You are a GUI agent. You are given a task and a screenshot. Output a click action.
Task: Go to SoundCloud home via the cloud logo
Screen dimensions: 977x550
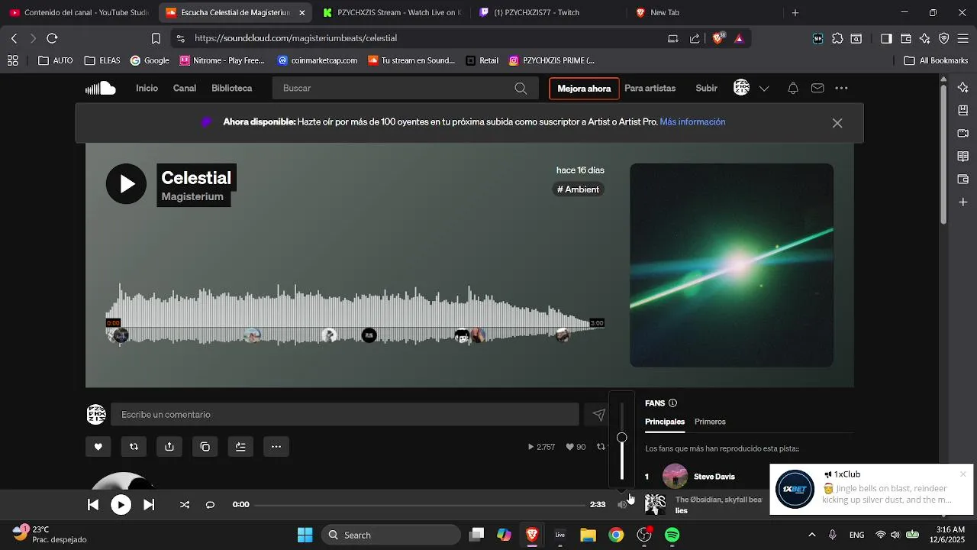pyautogui.click(x=100, y=89)
